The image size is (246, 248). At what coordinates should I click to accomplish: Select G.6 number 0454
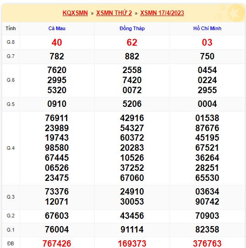(x=207, y=70)
